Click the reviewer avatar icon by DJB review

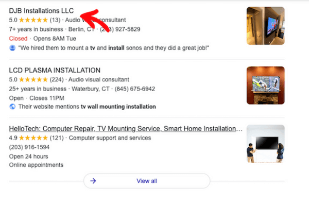tap(12, 48)
